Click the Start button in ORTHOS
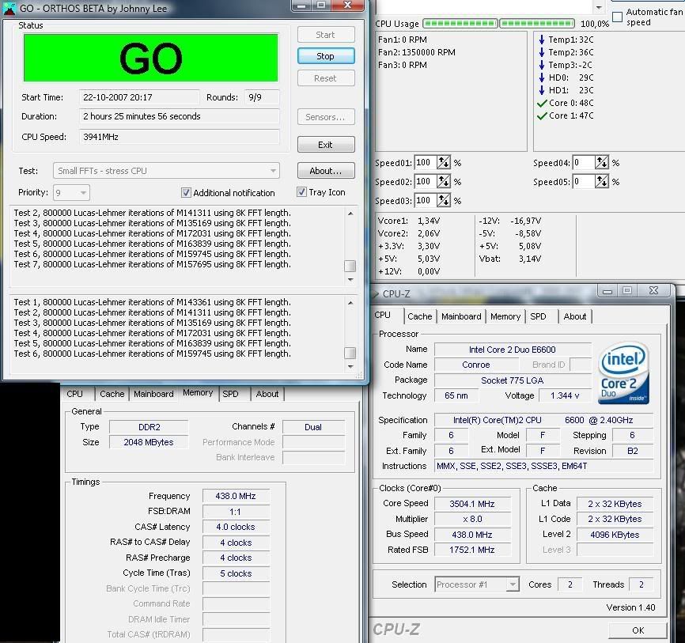 325,35
